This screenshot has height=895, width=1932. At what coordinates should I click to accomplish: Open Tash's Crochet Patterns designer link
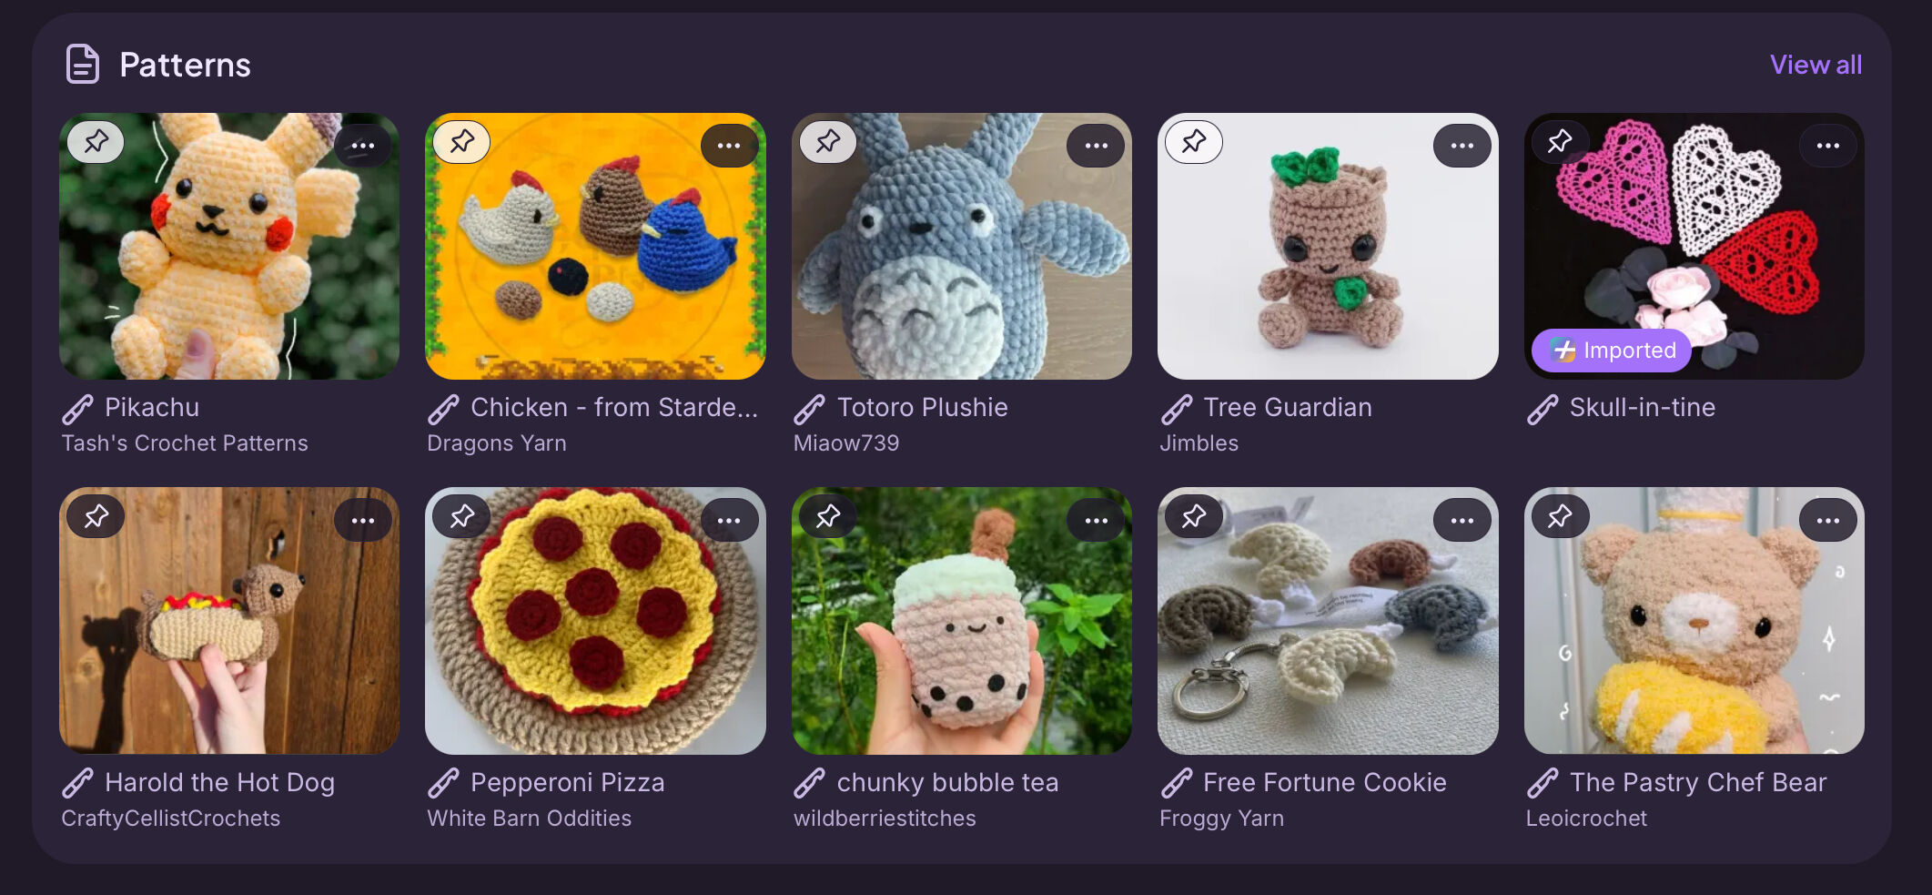click(x=185, y=443)
